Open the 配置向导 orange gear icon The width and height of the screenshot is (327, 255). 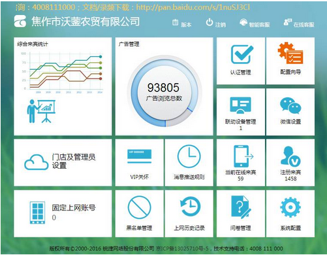290,53
